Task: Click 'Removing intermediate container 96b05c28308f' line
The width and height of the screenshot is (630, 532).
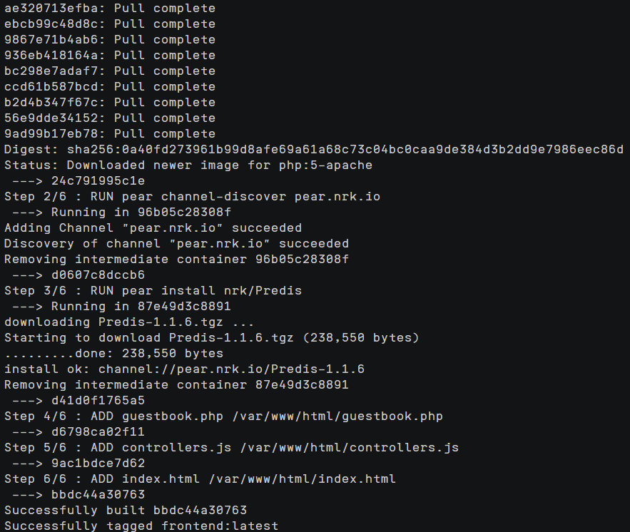Action: [x=176, y=259]
